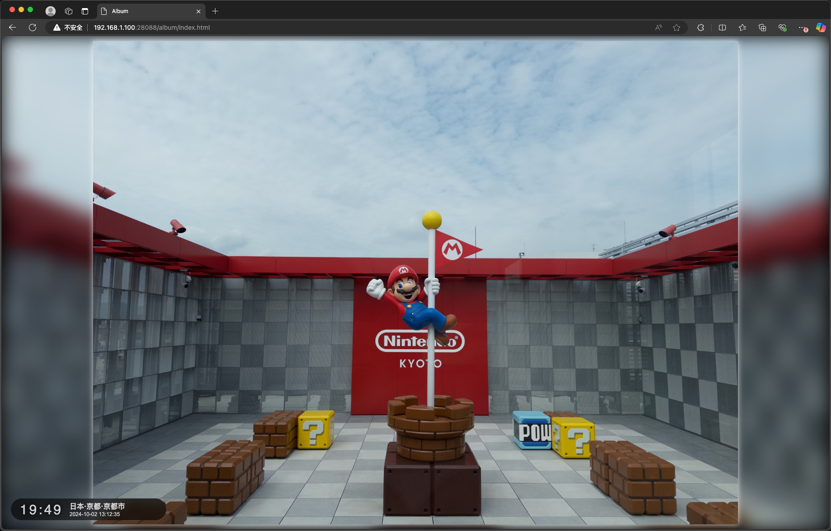
Task: Go back to the previous page
Action: point(12,28)
